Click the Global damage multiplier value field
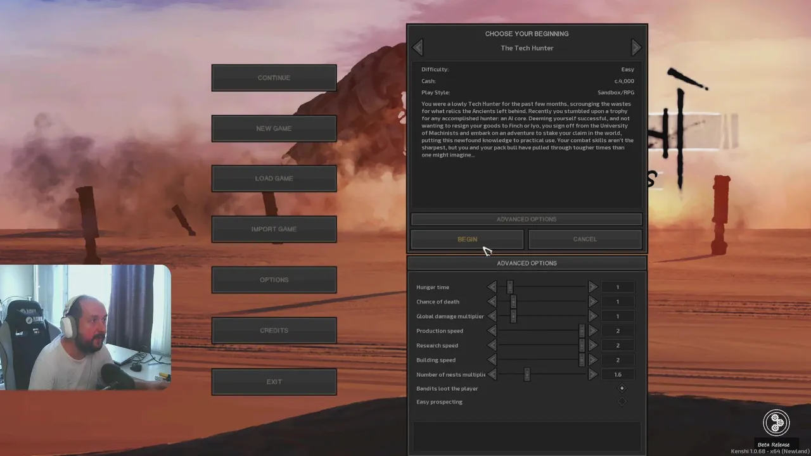This screenshot has height=456, width=811. coord(618,316)
